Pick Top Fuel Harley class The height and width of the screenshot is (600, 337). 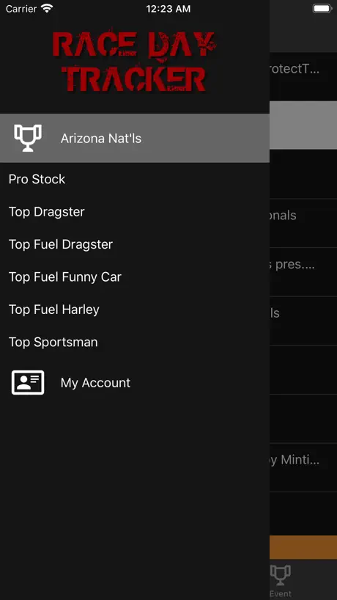[x=54, y=310]
